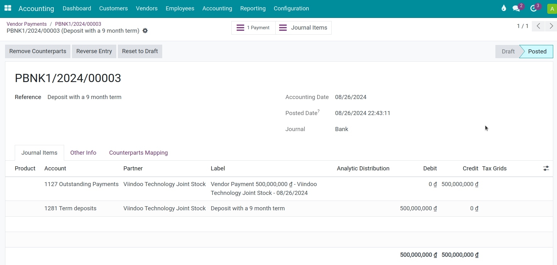This screenshot has width=557, height=265.
Task: Open the conversations messages icon
Action: tap(517, 8)
